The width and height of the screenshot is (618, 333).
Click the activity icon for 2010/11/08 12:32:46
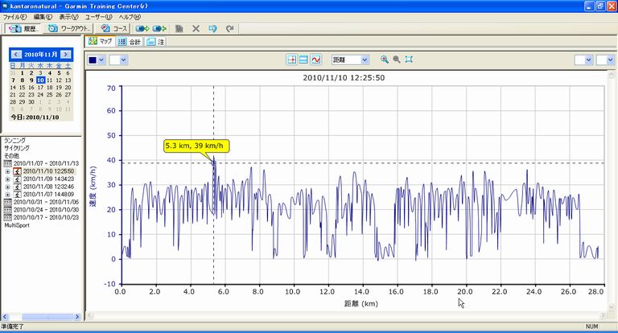[17, 187]
